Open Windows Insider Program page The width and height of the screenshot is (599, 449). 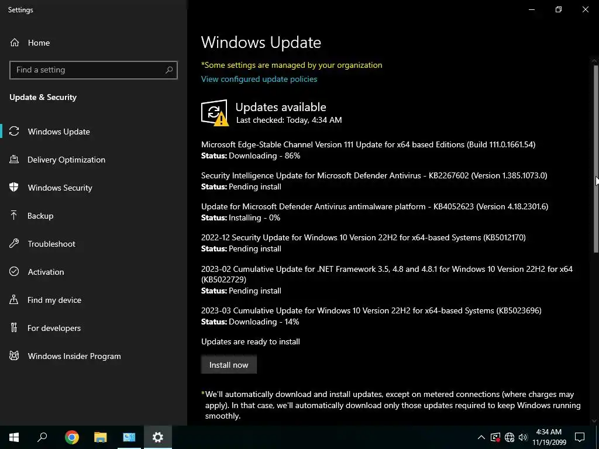coord(94,356)
